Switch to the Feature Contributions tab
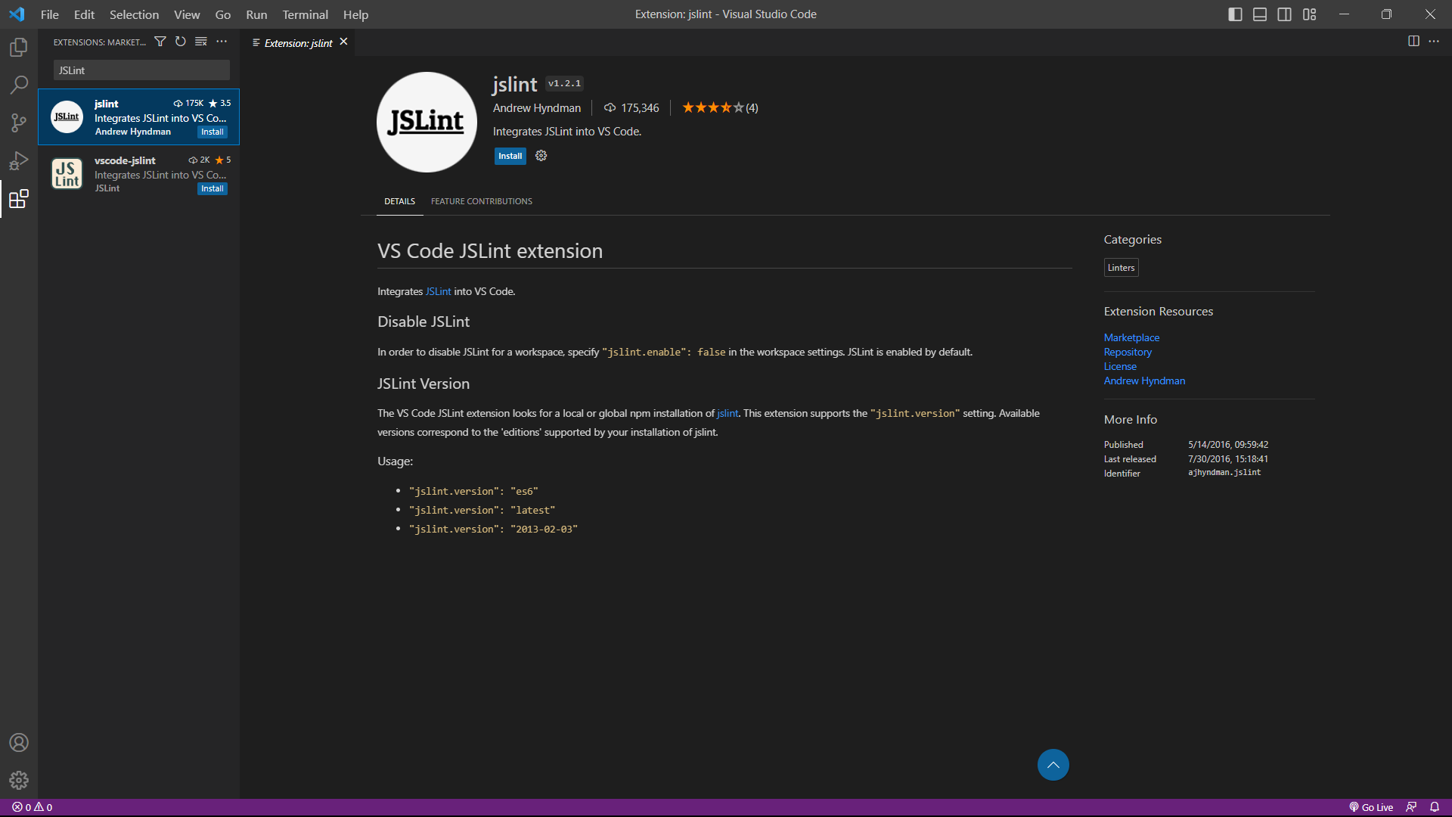Viewport: 1452px width, 817px height. [x=481, y=201]
